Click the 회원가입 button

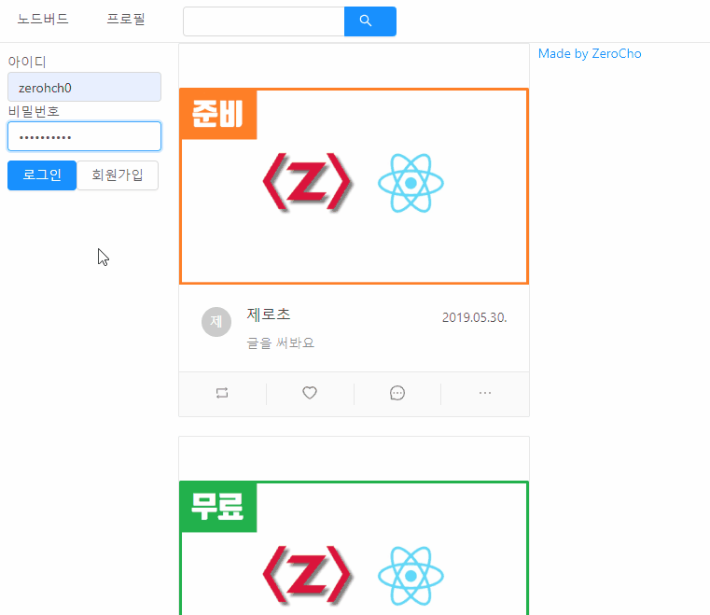pyautogui.click(x=118, y=175)
